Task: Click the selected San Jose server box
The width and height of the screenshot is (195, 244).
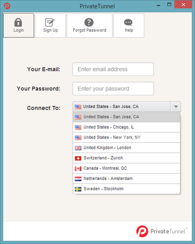Action: pos(122,107)
